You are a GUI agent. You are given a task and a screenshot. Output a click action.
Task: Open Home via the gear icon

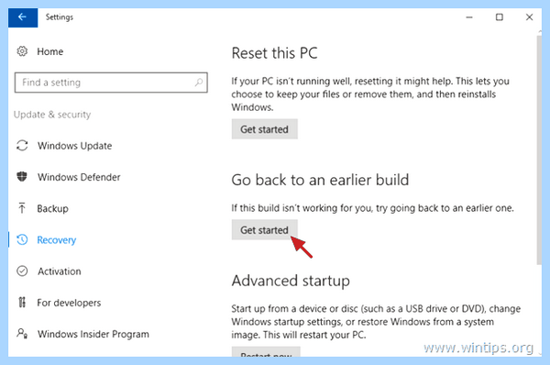point(22,51)
